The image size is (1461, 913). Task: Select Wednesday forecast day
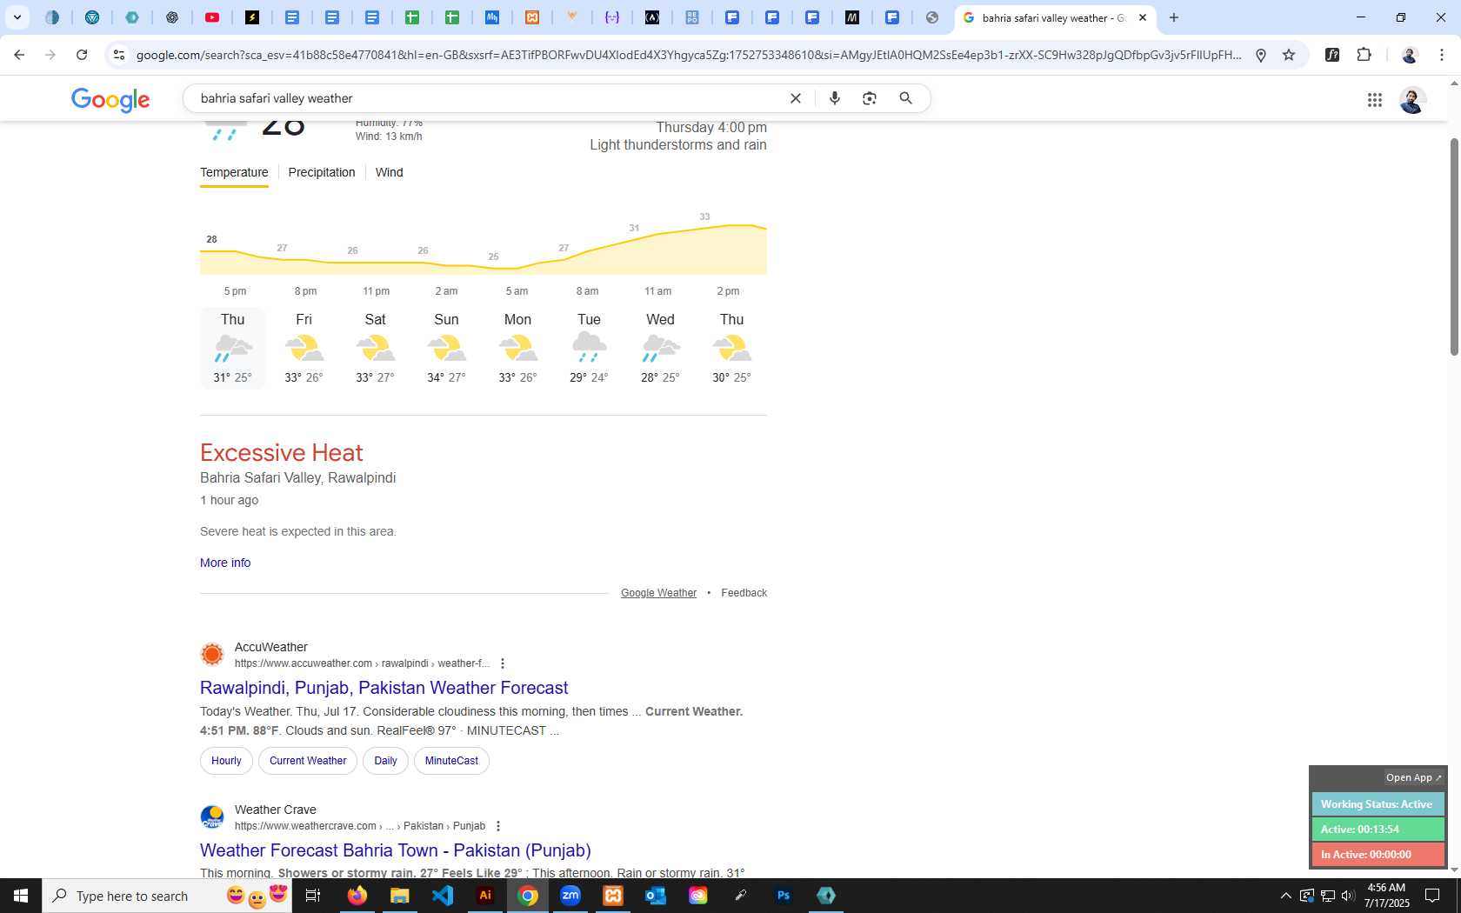(660, 348)
